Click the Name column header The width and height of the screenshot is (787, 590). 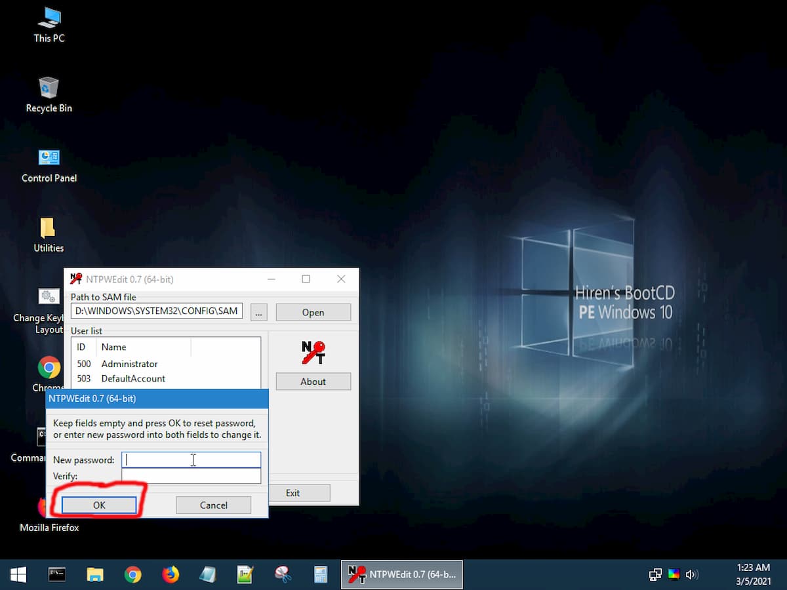(x=144, y=347)
